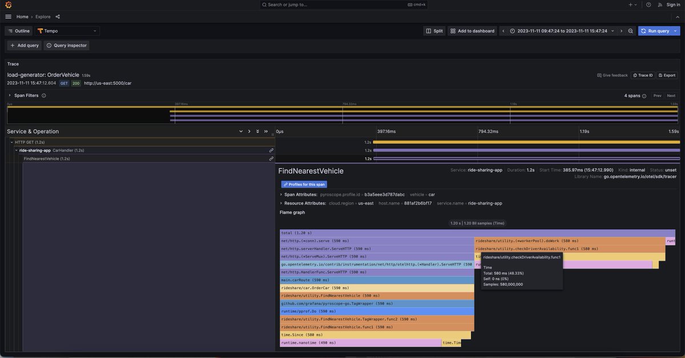Viewport: 685px width, 358px height.
Task: Open the plus new menu
Action: pyautogui.click(x=632, y=5)
